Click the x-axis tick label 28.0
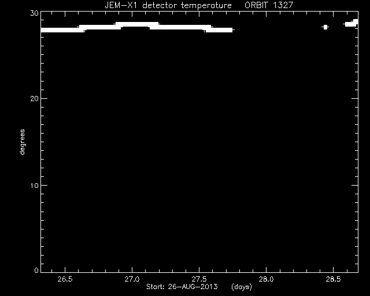 [x=266, y=279]
